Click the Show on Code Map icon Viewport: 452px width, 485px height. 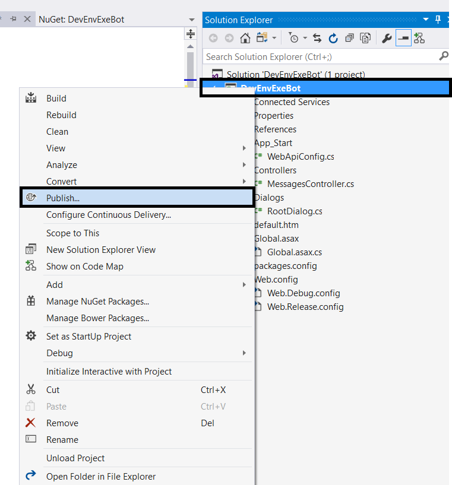click(31, 266)
